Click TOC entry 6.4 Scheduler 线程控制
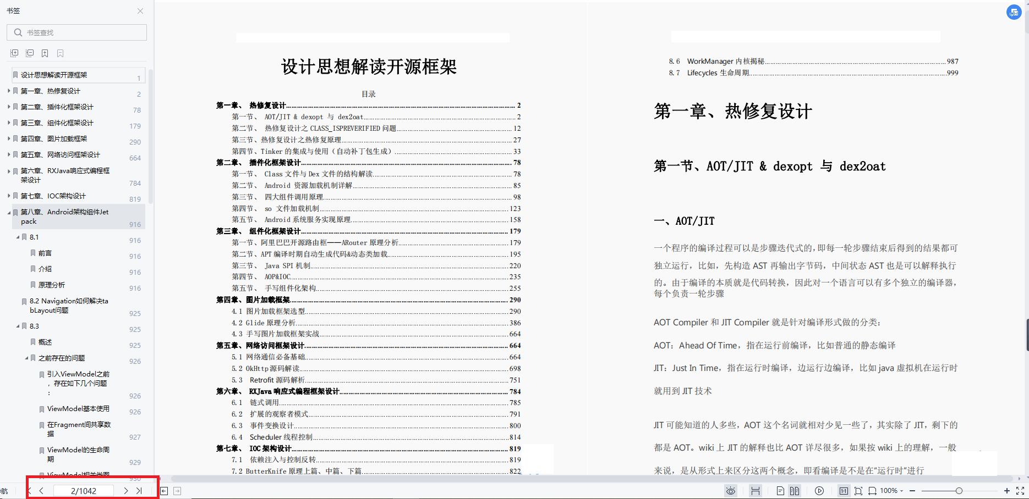Image resolution: width=1029 pixels, height=499 pixels. pos(376,437)
